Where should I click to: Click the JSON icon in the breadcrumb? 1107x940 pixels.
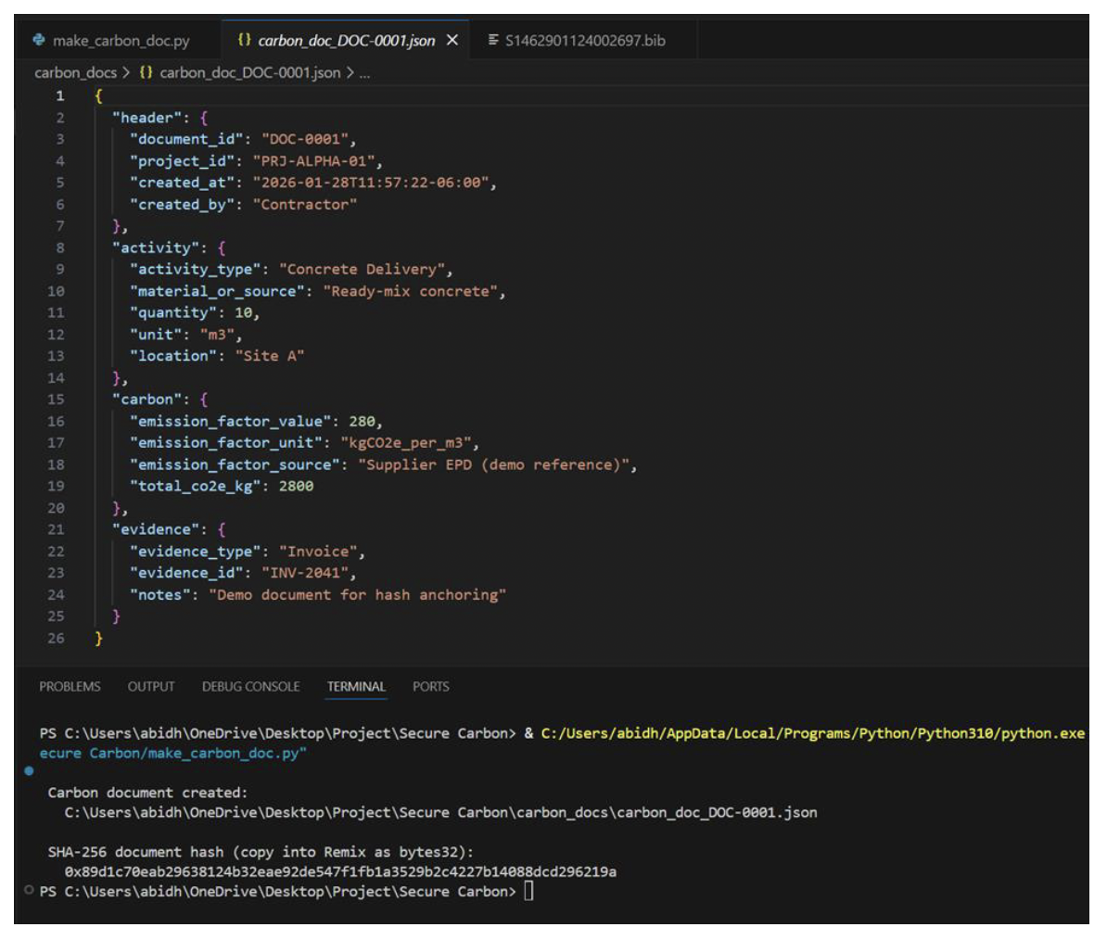click(x=146, y=72)
